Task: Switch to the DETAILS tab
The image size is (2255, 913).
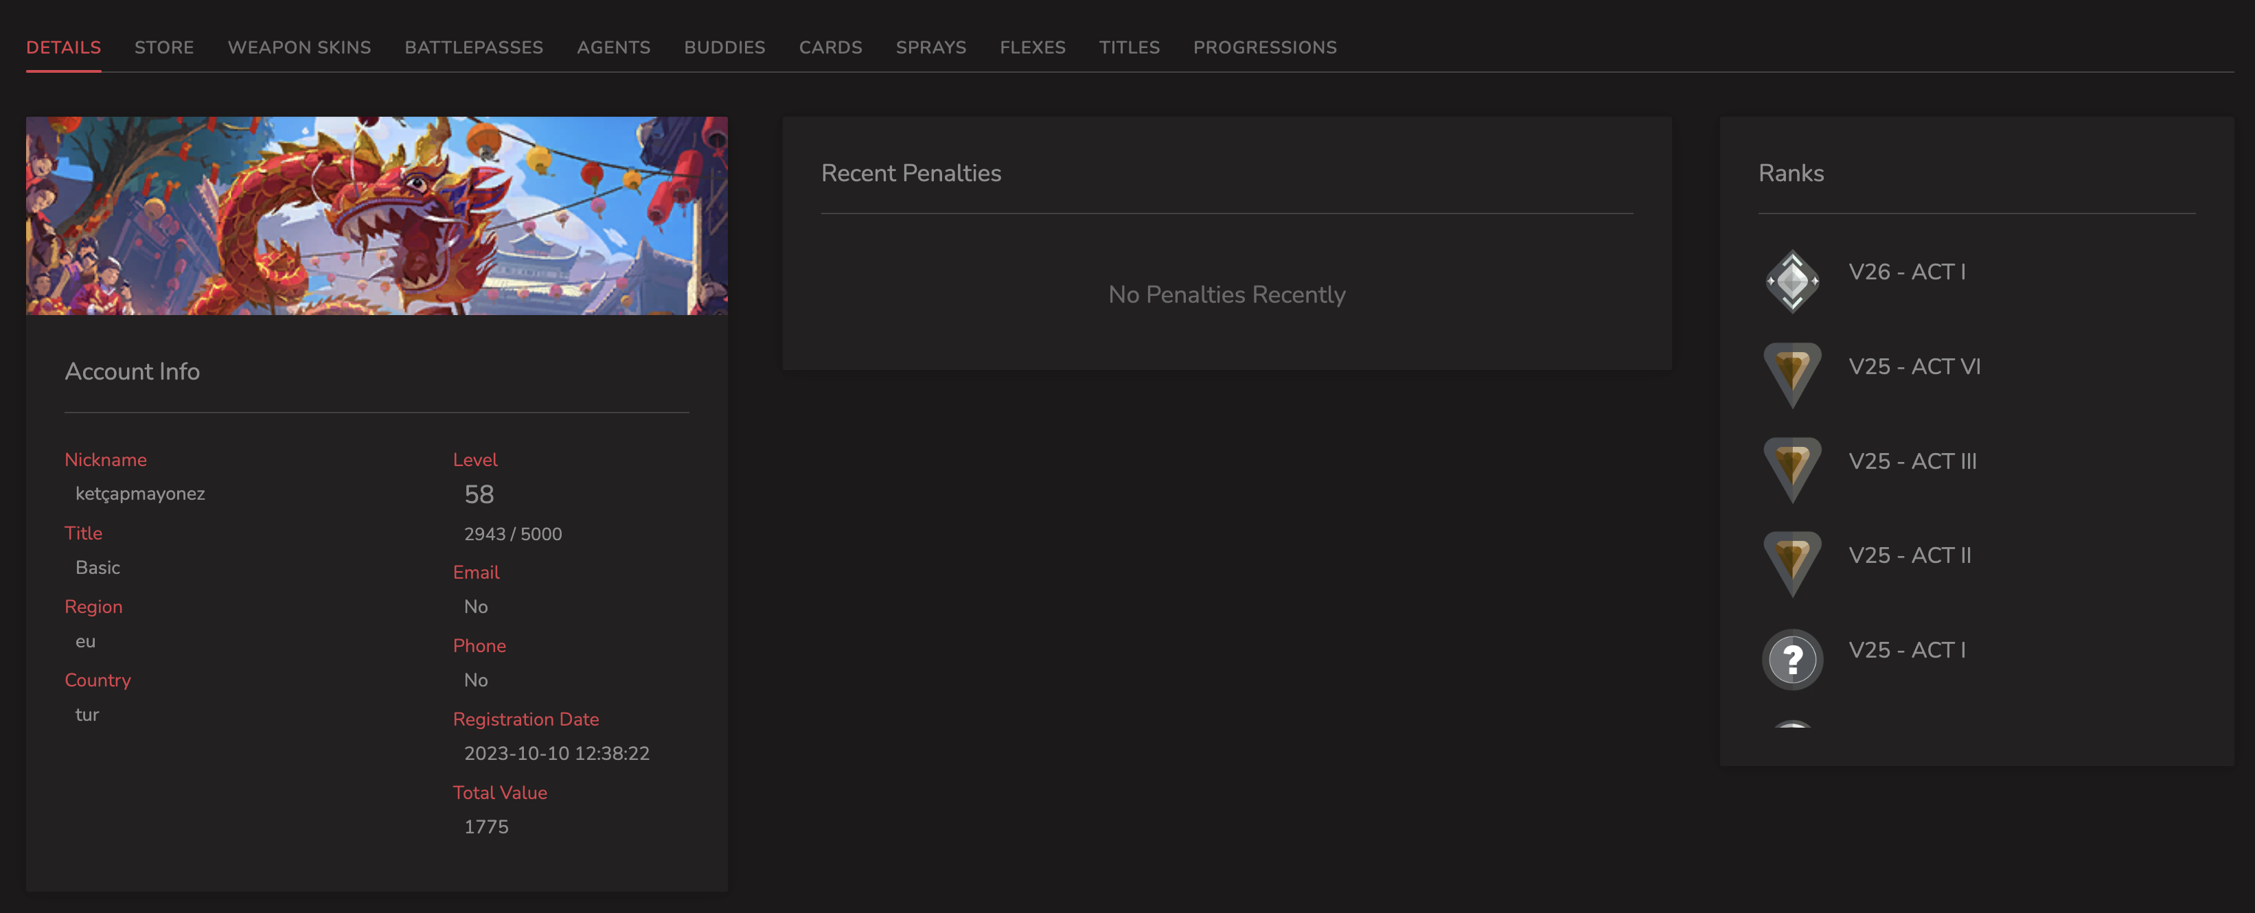Action: click(63, 47)
